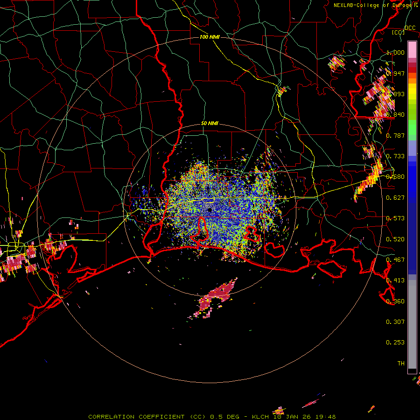Click the KLCH station identifier in caption
This screenshot has height=420, width=420.
[260, 417]
